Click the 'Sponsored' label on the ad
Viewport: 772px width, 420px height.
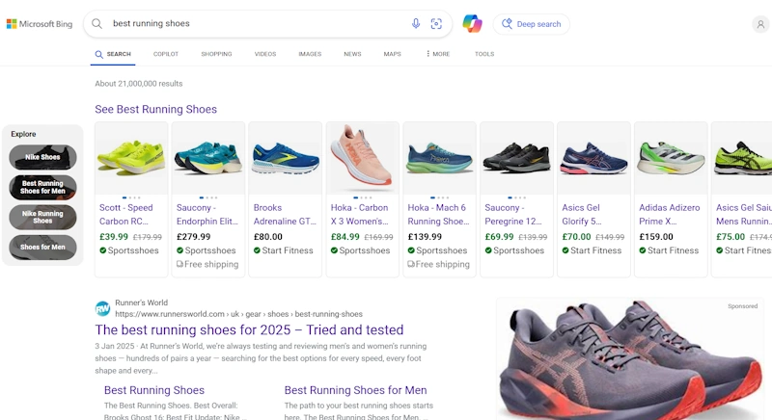(x=742, y=306)
